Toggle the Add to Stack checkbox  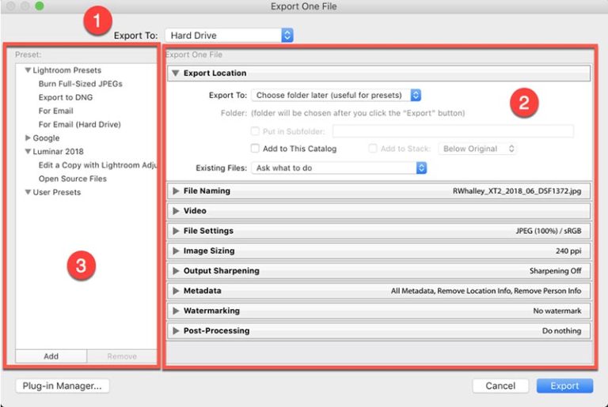[x=373, y=149]
